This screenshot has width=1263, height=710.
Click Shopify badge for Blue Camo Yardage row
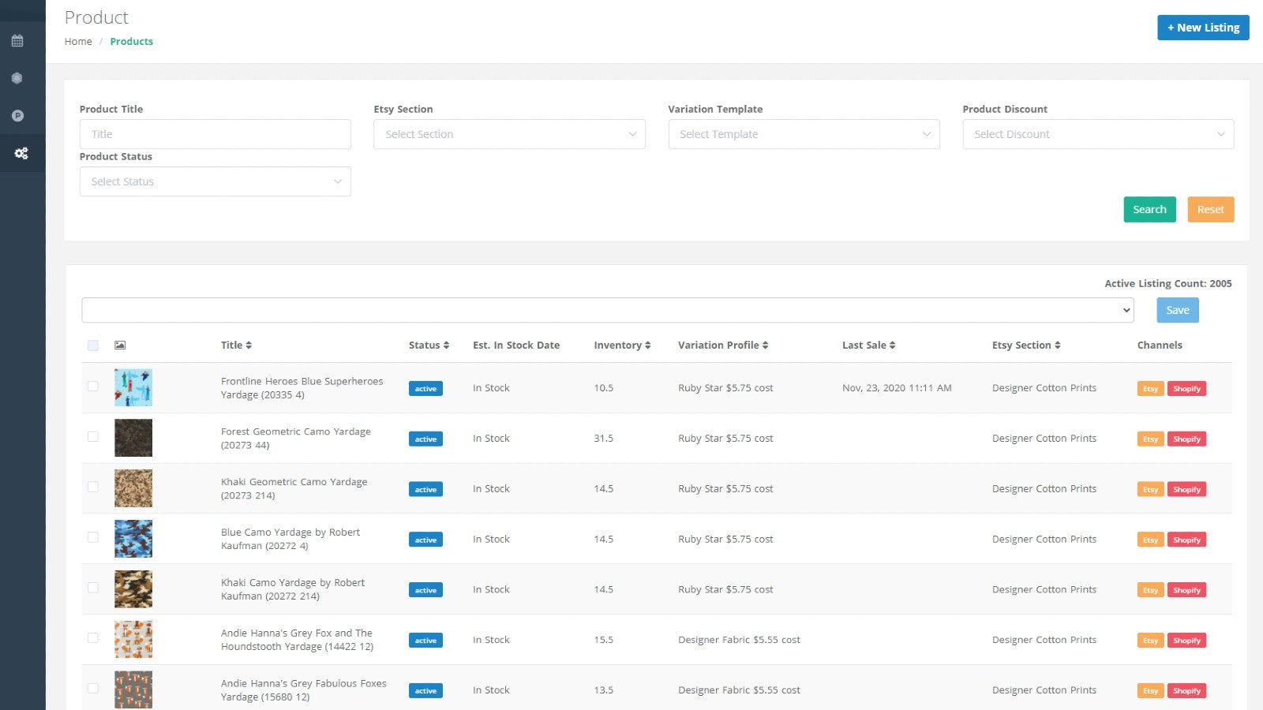[x=1186, y=540]
